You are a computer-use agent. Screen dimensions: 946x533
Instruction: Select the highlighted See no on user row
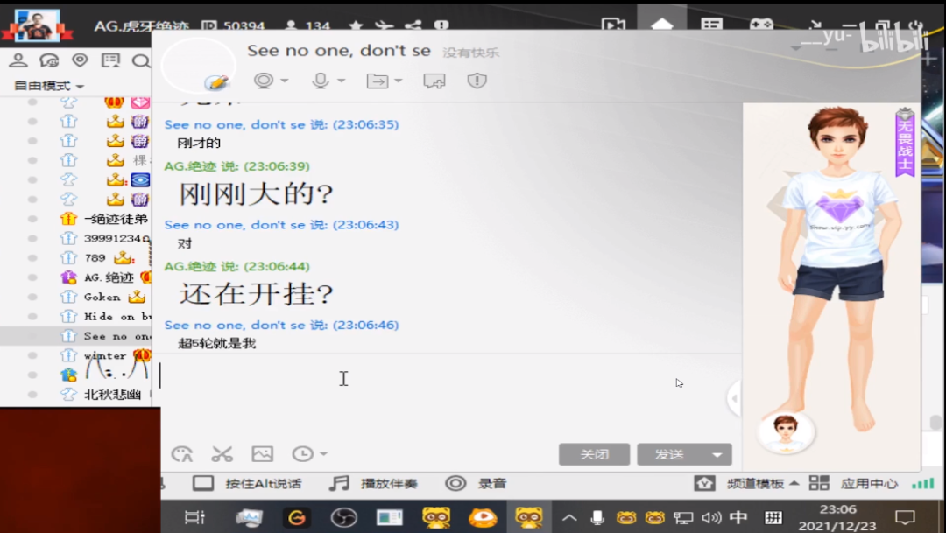[76, 336]
